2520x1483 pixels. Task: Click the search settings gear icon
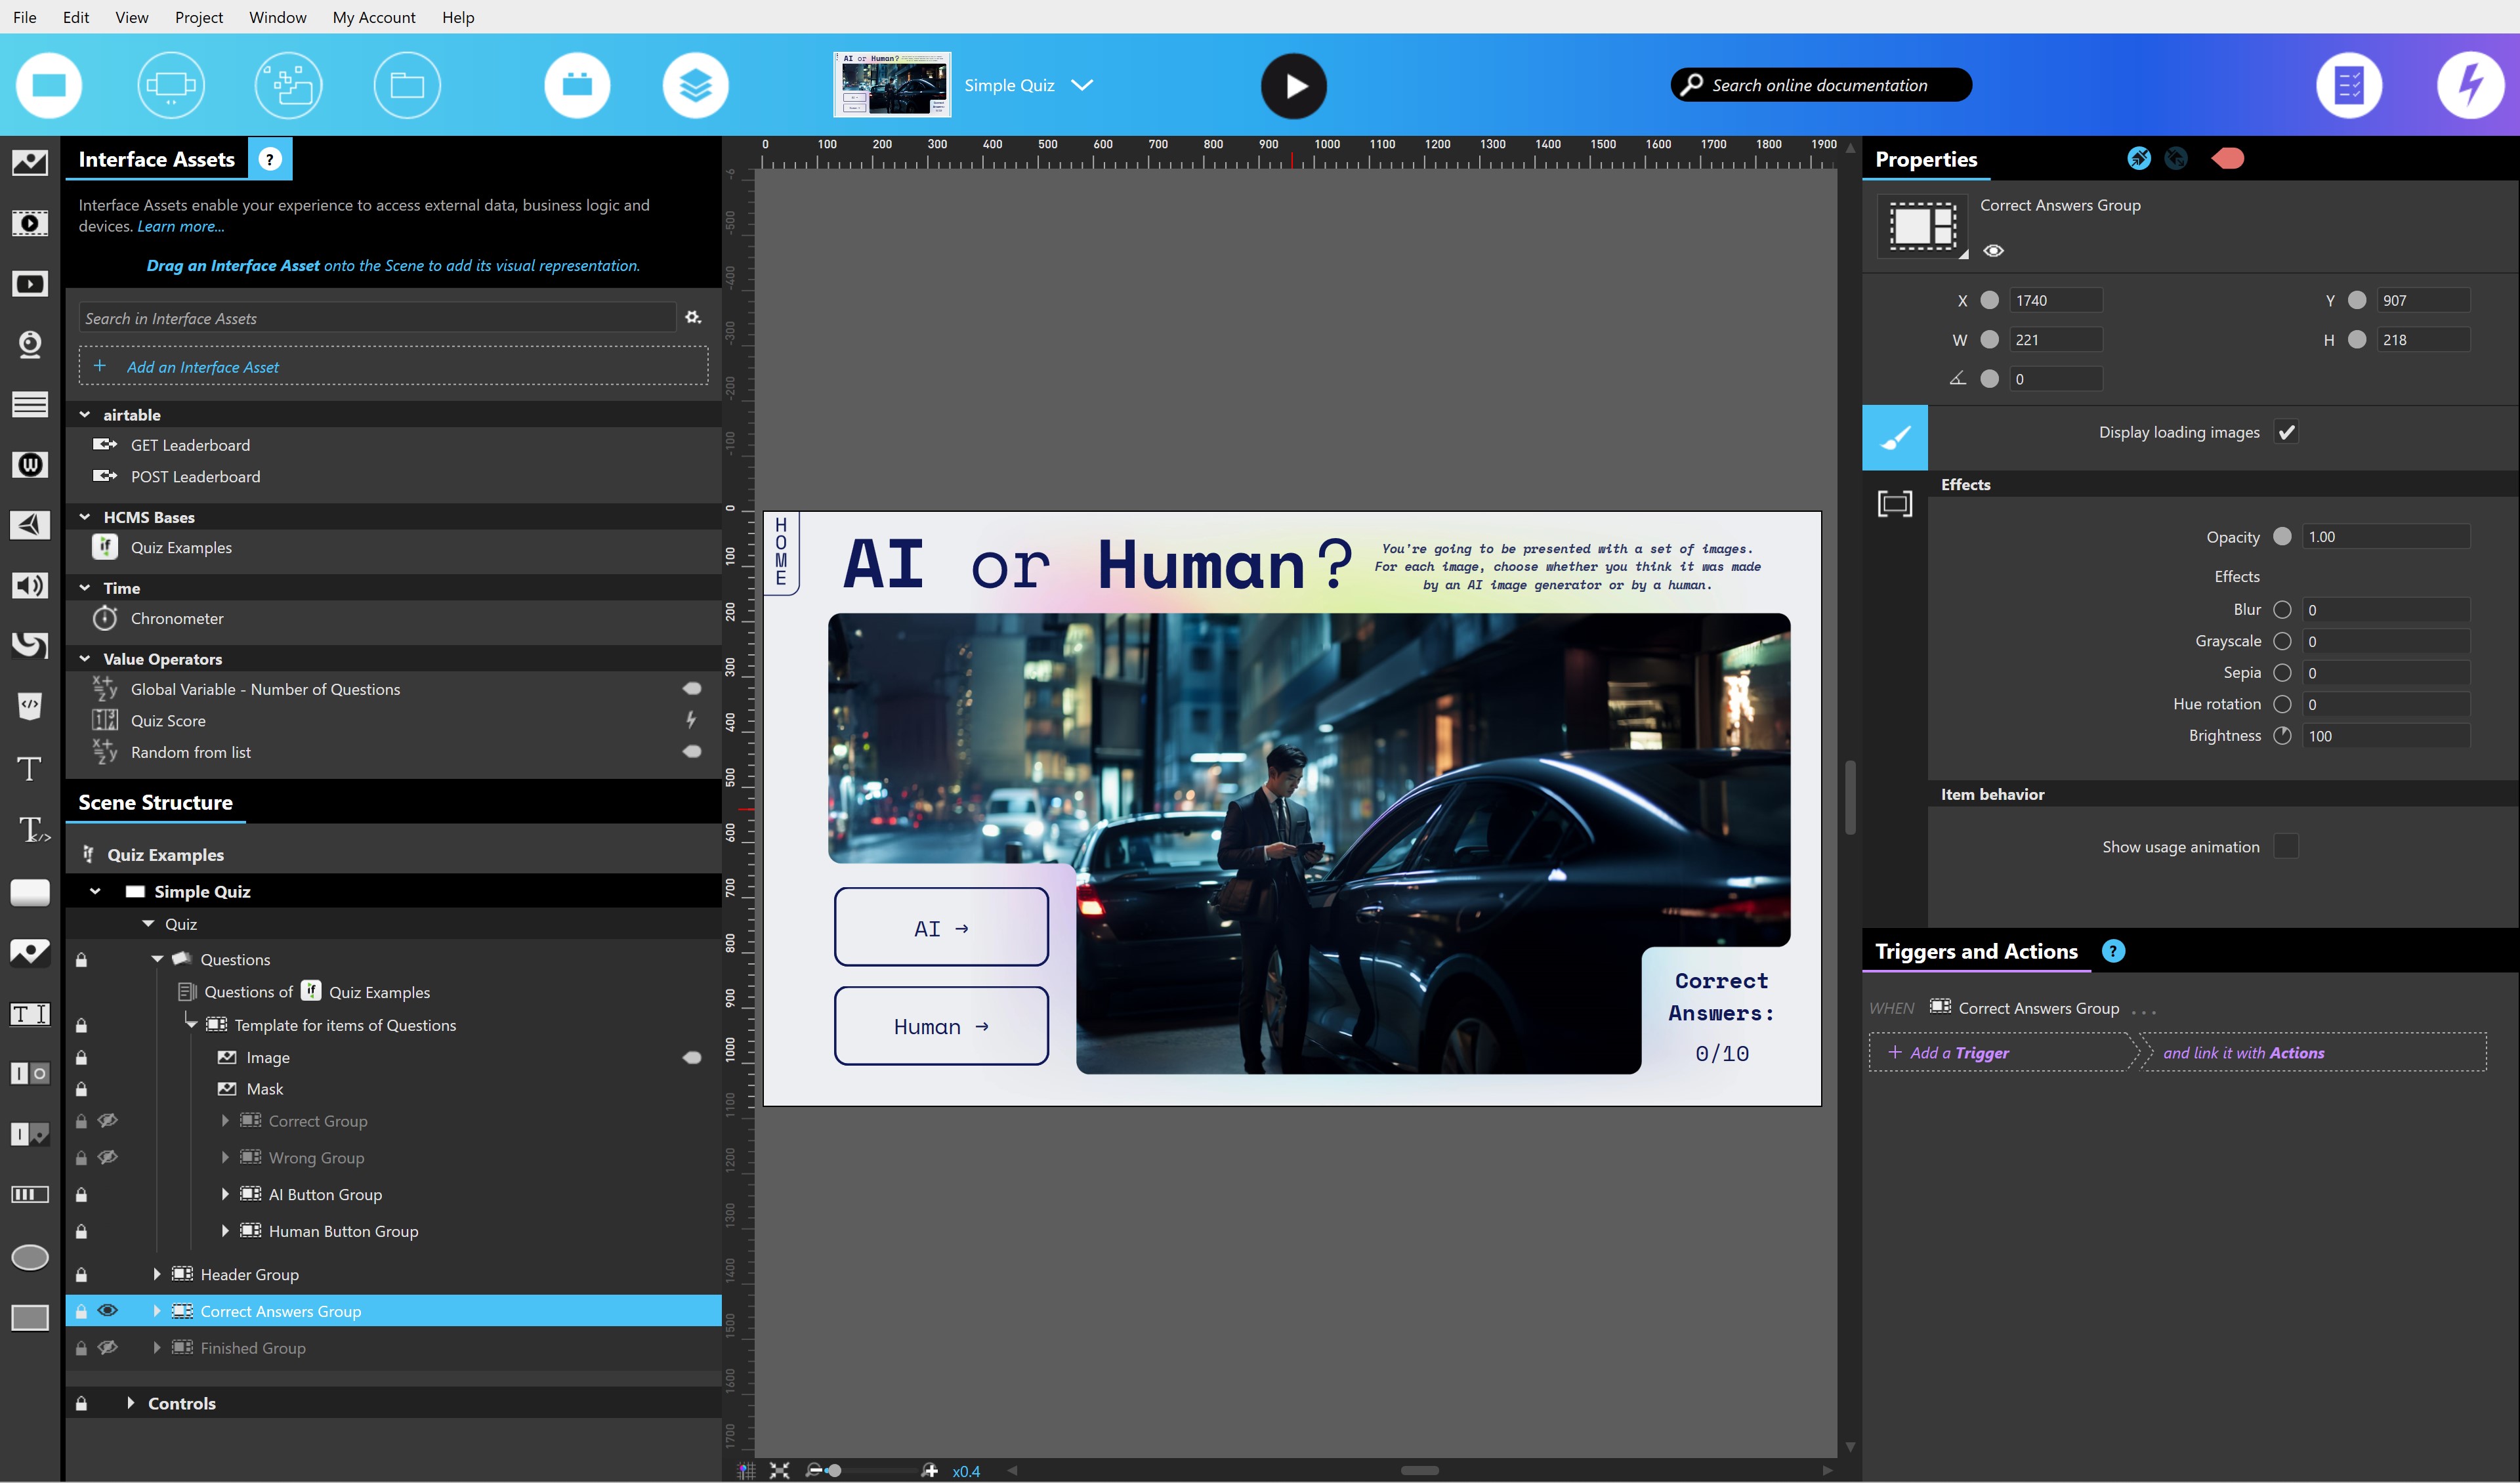[693, 318]
